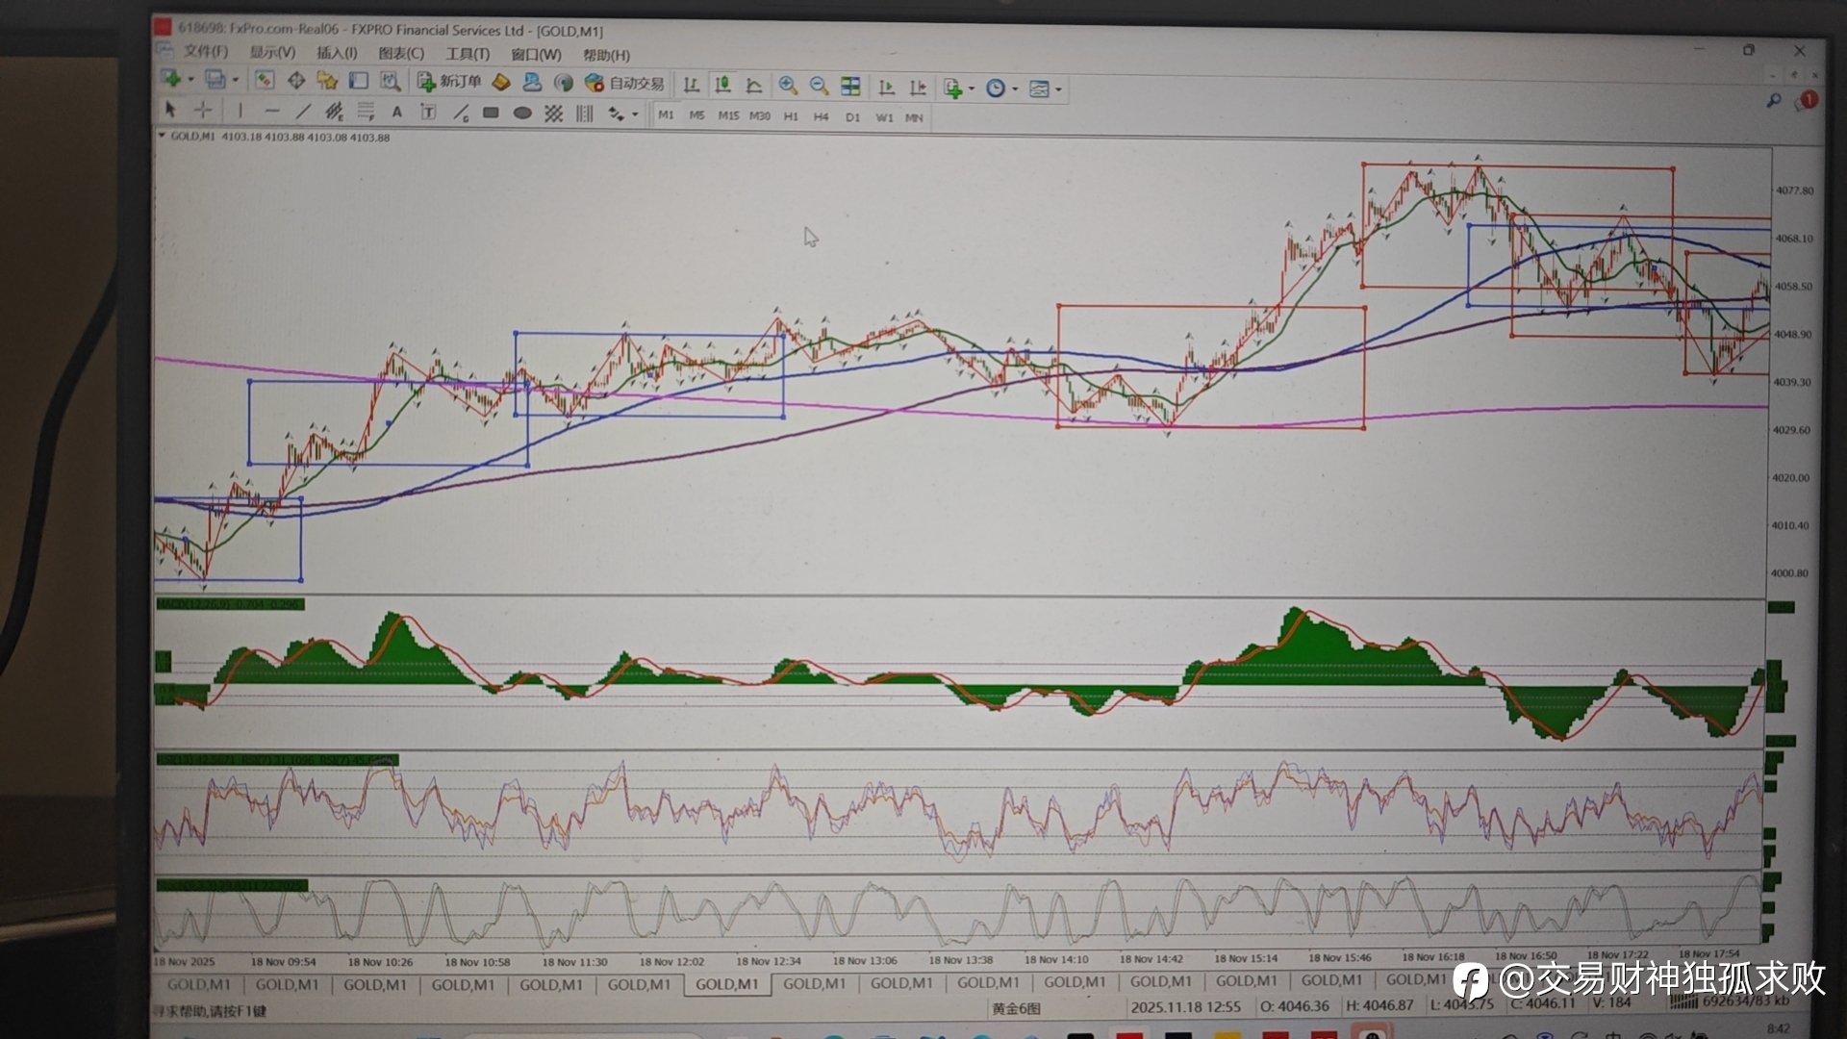Switch chart to candlestick display mode
The image size is (1847, 1039).
pyautogui.click(x=722, y=86)
